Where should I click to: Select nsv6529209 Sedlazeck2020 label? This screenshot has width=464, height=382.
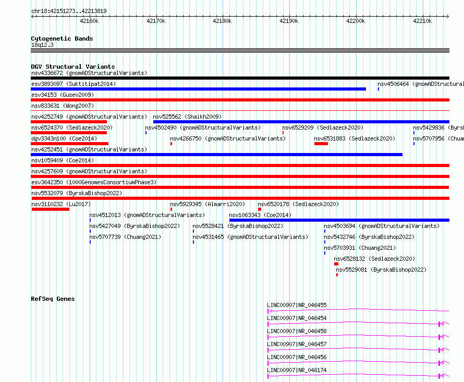click(x=323, y=128)
